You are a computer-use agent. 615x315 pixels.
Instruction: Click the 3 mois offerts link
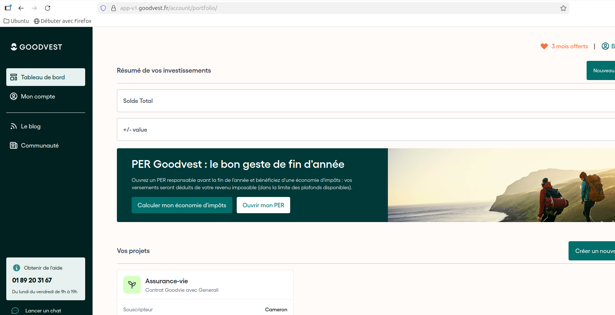pos(569,46)
